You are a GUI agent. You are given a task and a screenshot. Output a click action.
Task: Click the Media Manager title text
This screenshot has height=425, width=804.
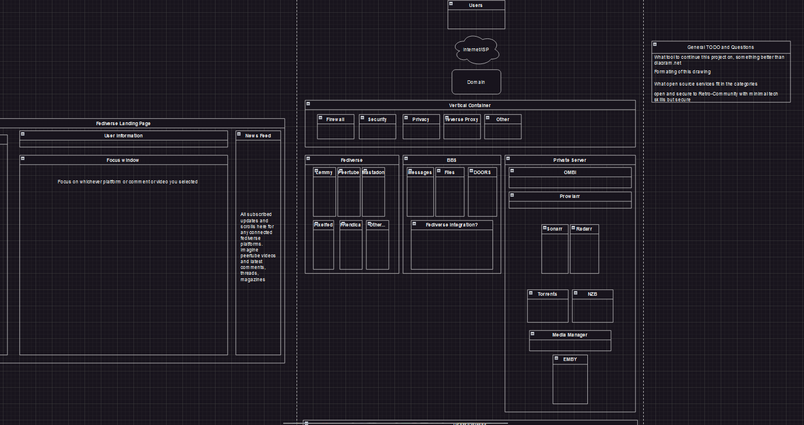(x=570, y=335)
